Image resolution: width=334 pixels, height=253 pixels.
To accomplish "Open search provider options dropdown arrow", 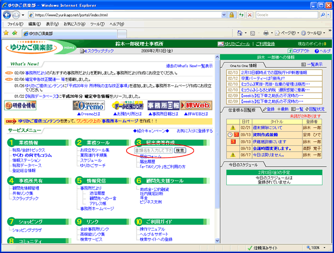I will [328, 15].
